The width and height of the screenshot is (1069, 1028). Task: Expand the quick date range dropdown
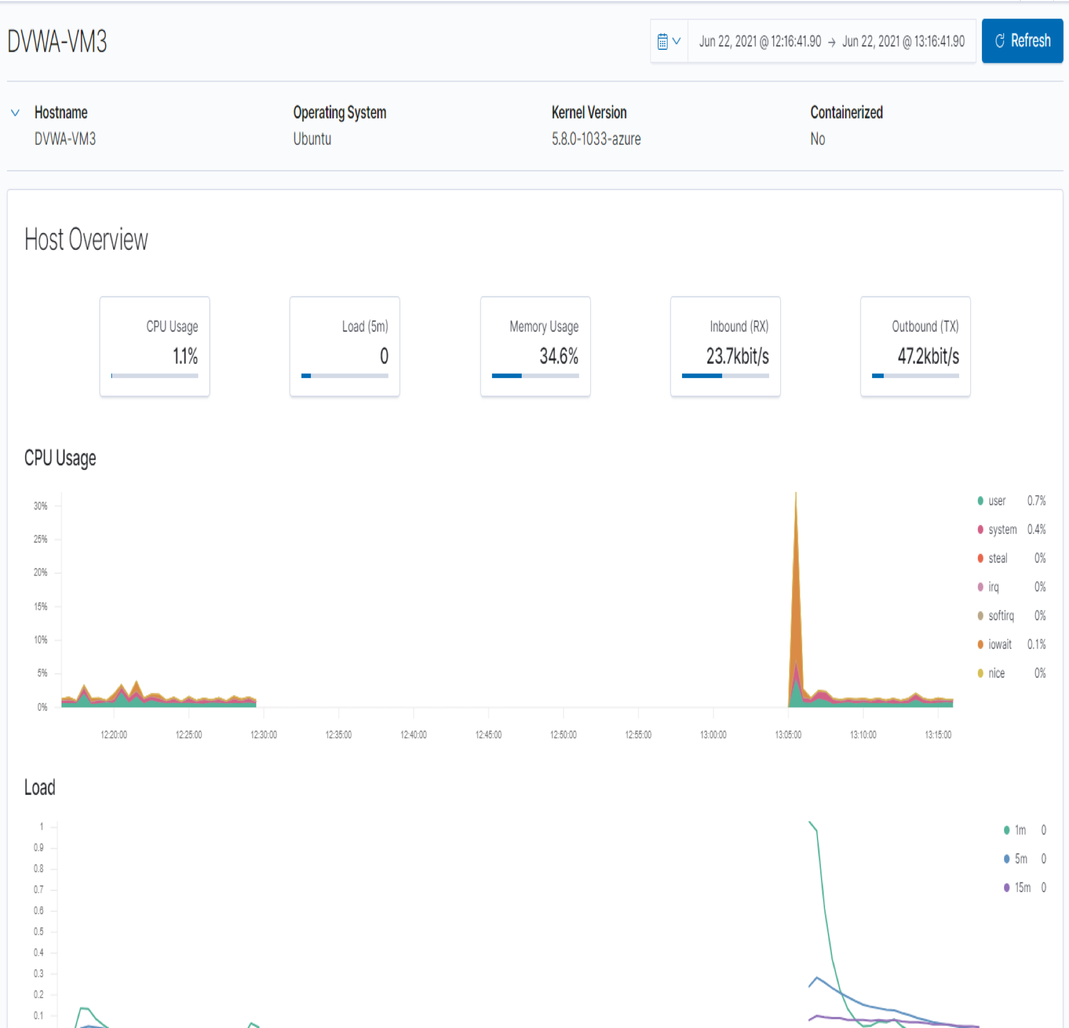point(677,41)
